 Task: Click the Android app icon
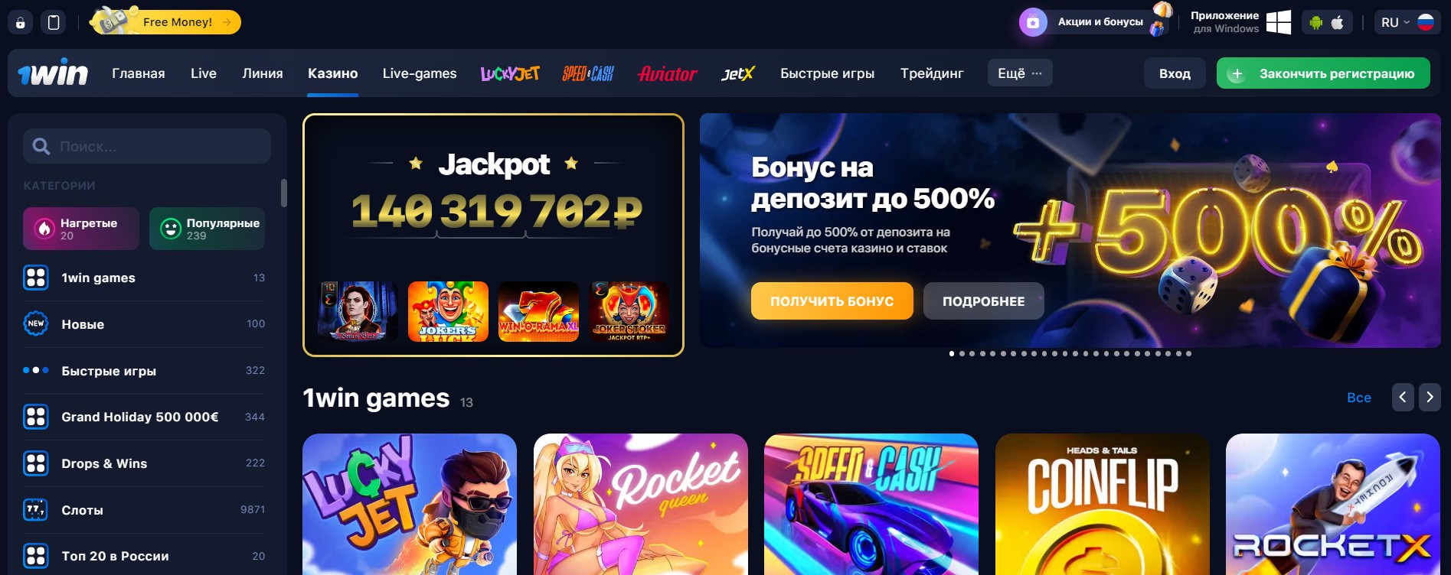tap(1316, 22)
